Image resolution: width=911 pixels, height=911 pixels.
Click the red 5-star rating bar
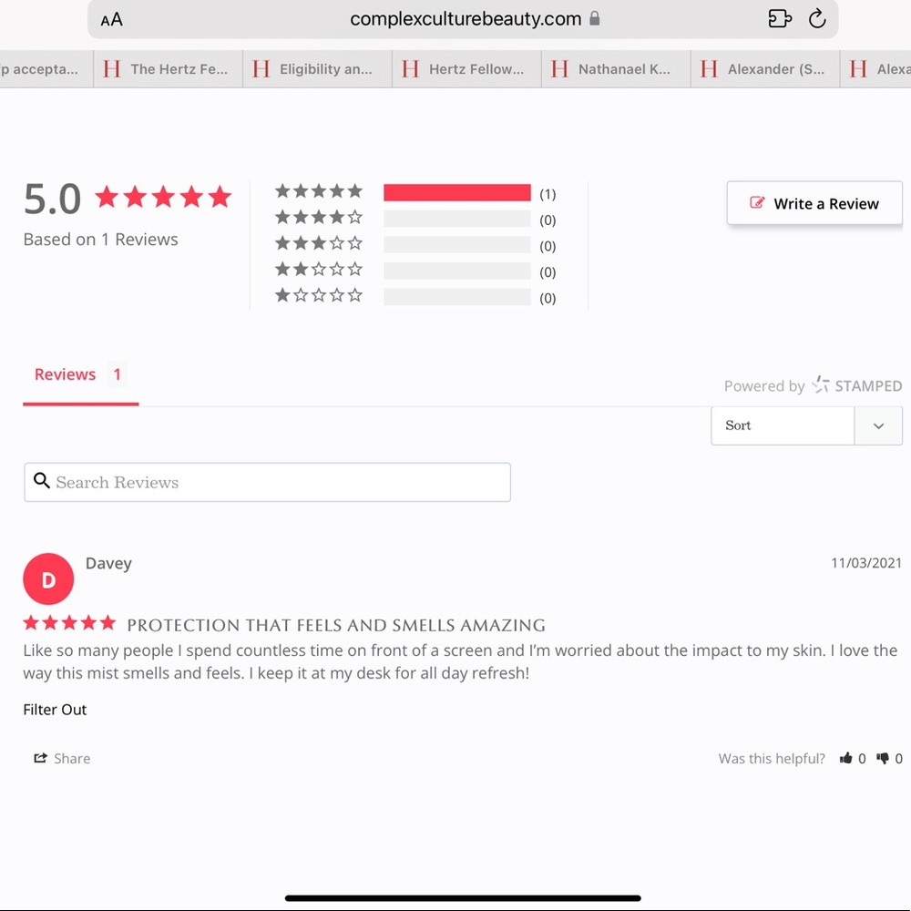pos(456,192)
